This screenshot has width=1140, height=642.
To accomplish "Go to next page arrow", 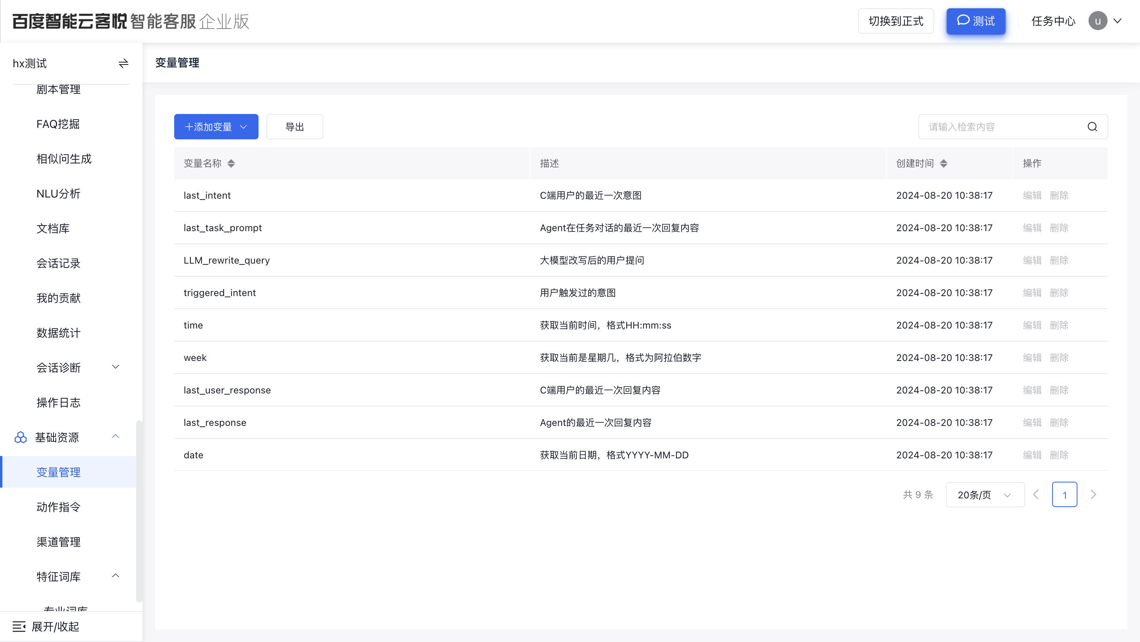I will pyautogui.click(x=1093, y=494).
